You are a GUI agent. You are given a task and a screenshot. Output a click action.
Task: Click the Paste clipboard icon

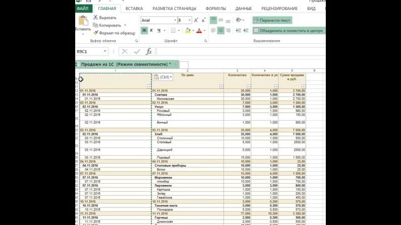click(83, 21)
